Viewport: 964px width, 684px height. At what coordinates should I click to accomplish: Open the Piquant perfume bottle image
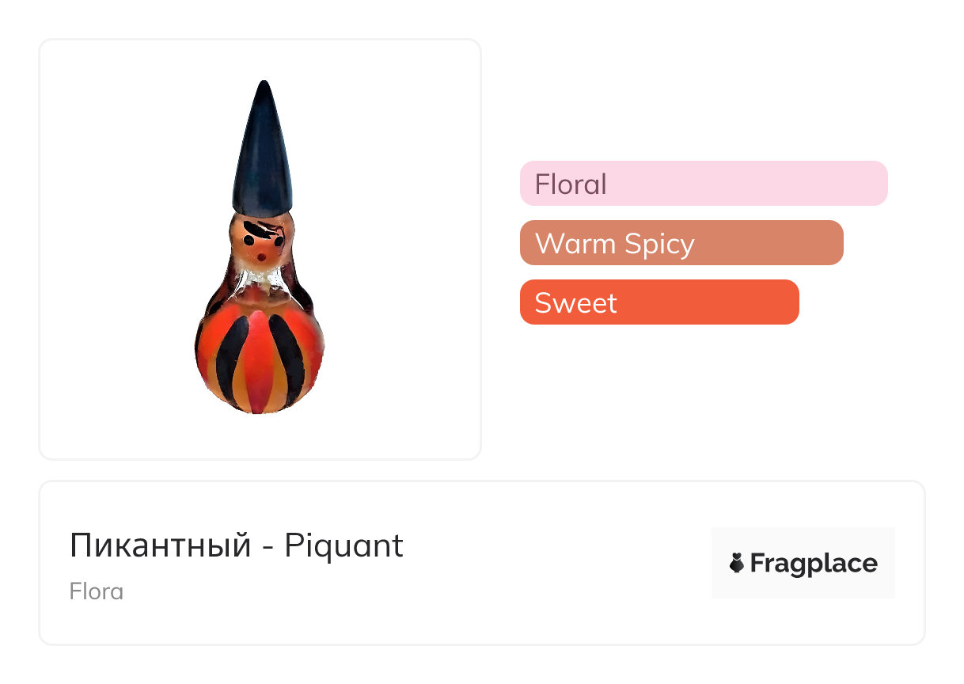coord(260,247)
